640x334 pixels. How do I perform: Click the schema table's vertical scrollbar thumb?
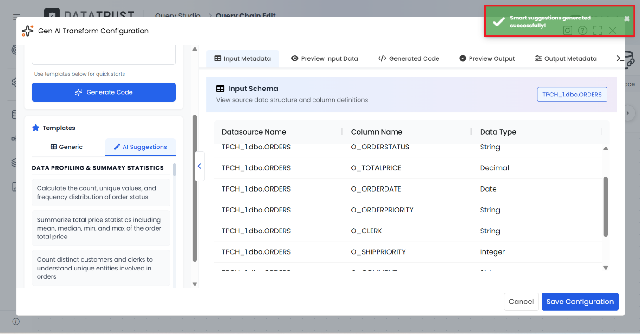(x=606, y=206)
